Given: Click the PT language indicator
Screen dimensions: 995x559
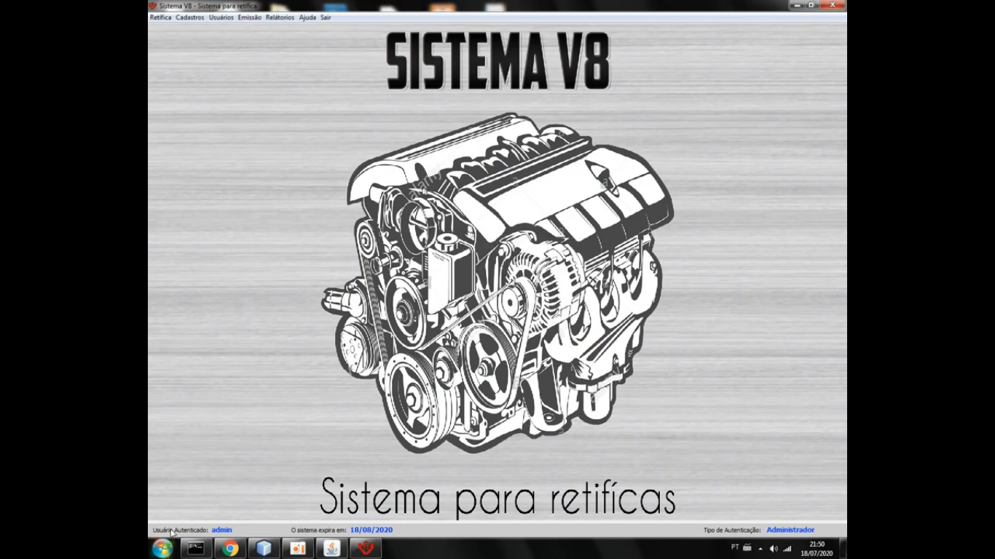Looking at the screenshot, I should tap(735, 547).
